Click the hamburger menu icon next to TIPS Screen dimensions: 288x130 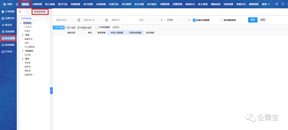point(17,4)
